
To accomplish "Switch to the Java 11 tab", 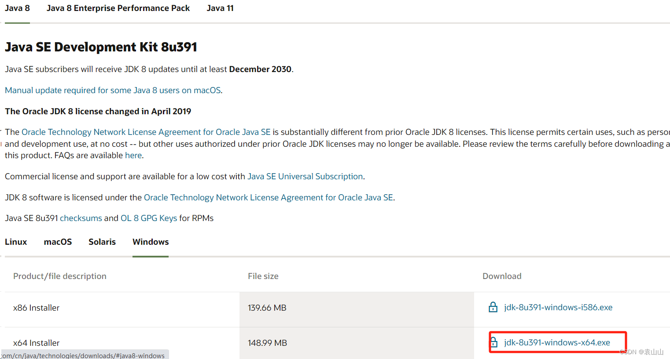I will [220, 8].
